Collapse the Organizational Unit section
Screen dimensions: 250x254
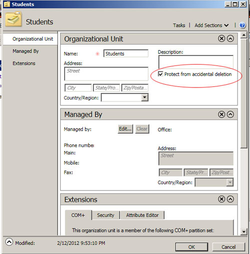click(230, 38)
